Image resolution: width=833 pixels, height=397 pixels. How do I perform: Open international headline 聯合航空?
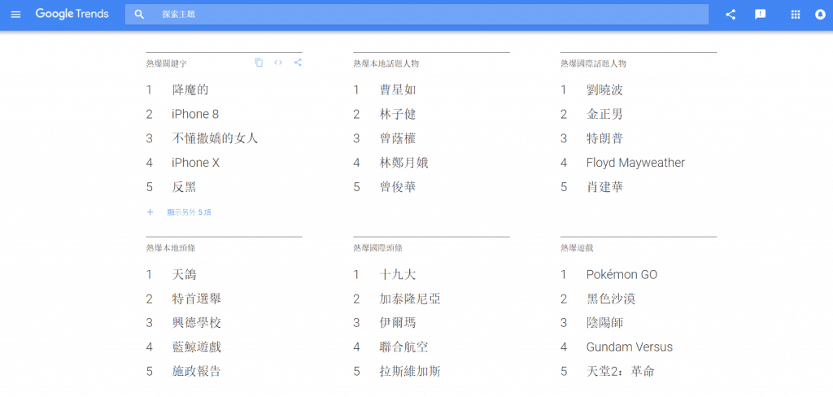click(x=403, y=347)
